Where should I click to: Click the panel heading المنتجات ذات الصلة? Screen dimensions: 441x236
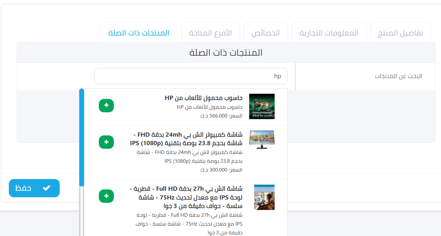pos(226,52)
